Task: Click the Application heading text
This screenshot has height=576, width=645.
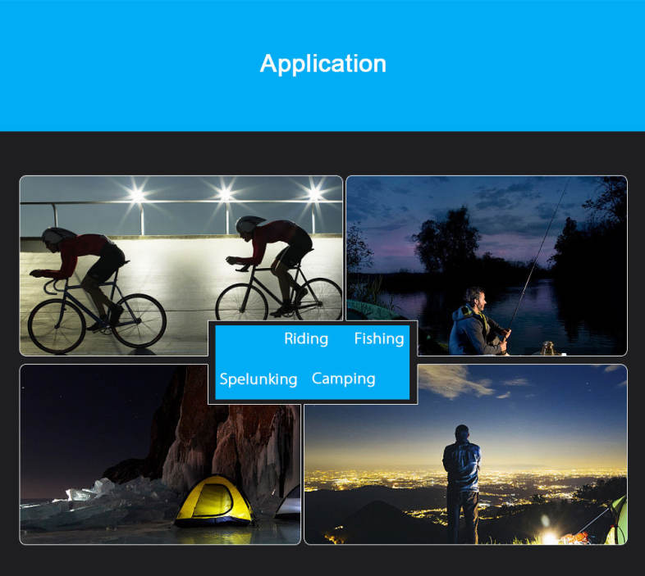Action: coord(322,64)
